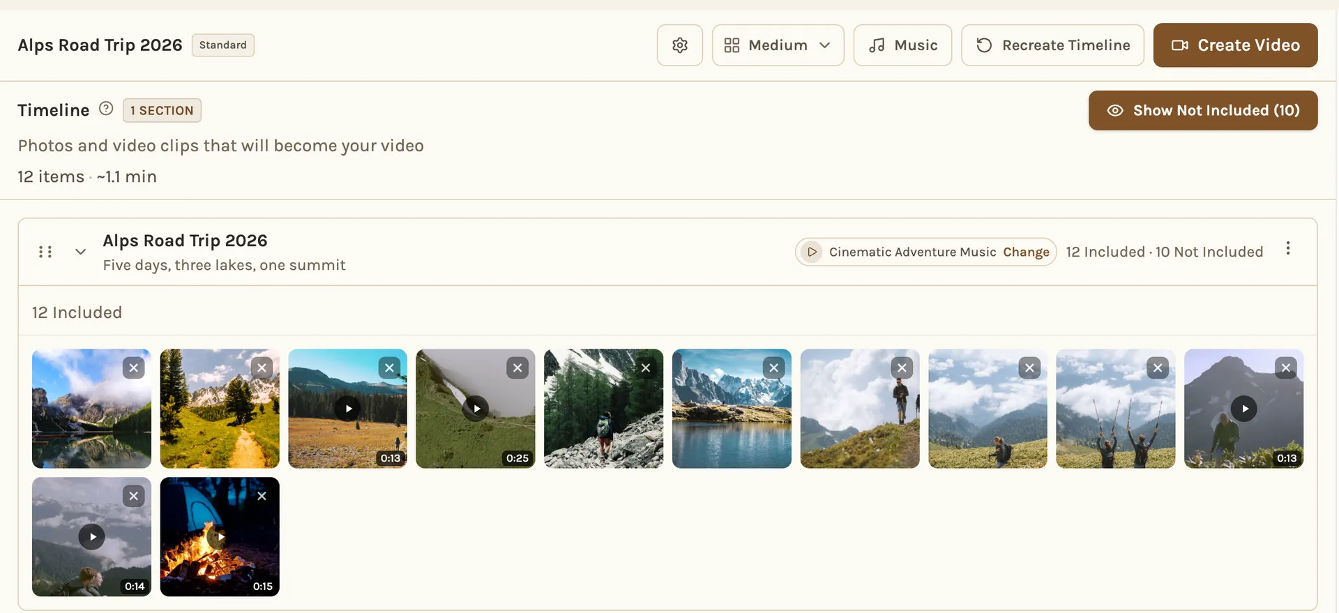Remove the rocky forest hiker photo
This screenshot has height=613, width=1339.
646,368
